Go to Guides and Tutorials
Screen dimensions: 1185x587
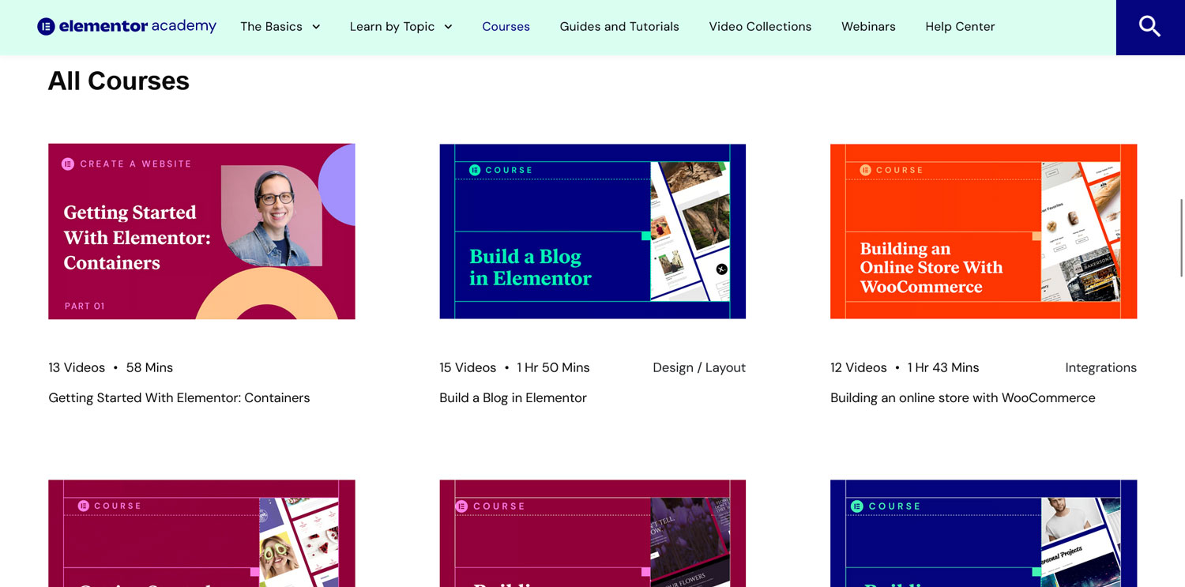pyautogui.click(x=619, y=27)
